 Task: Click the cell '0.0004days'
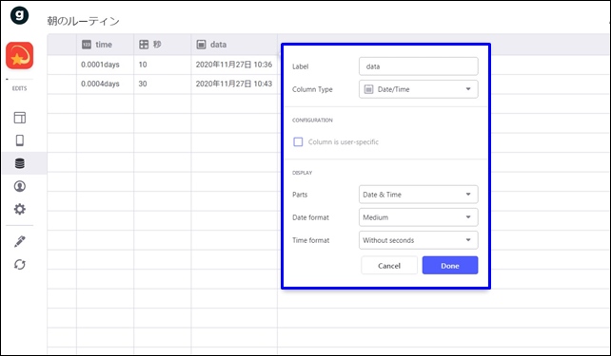(106, 84)
